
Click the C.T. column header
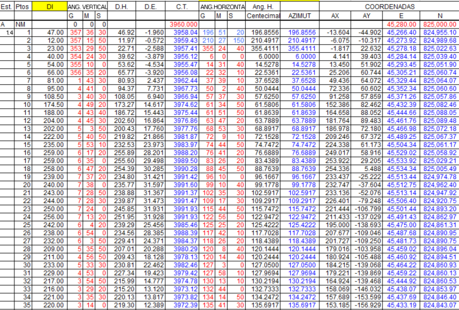(182, 7)
